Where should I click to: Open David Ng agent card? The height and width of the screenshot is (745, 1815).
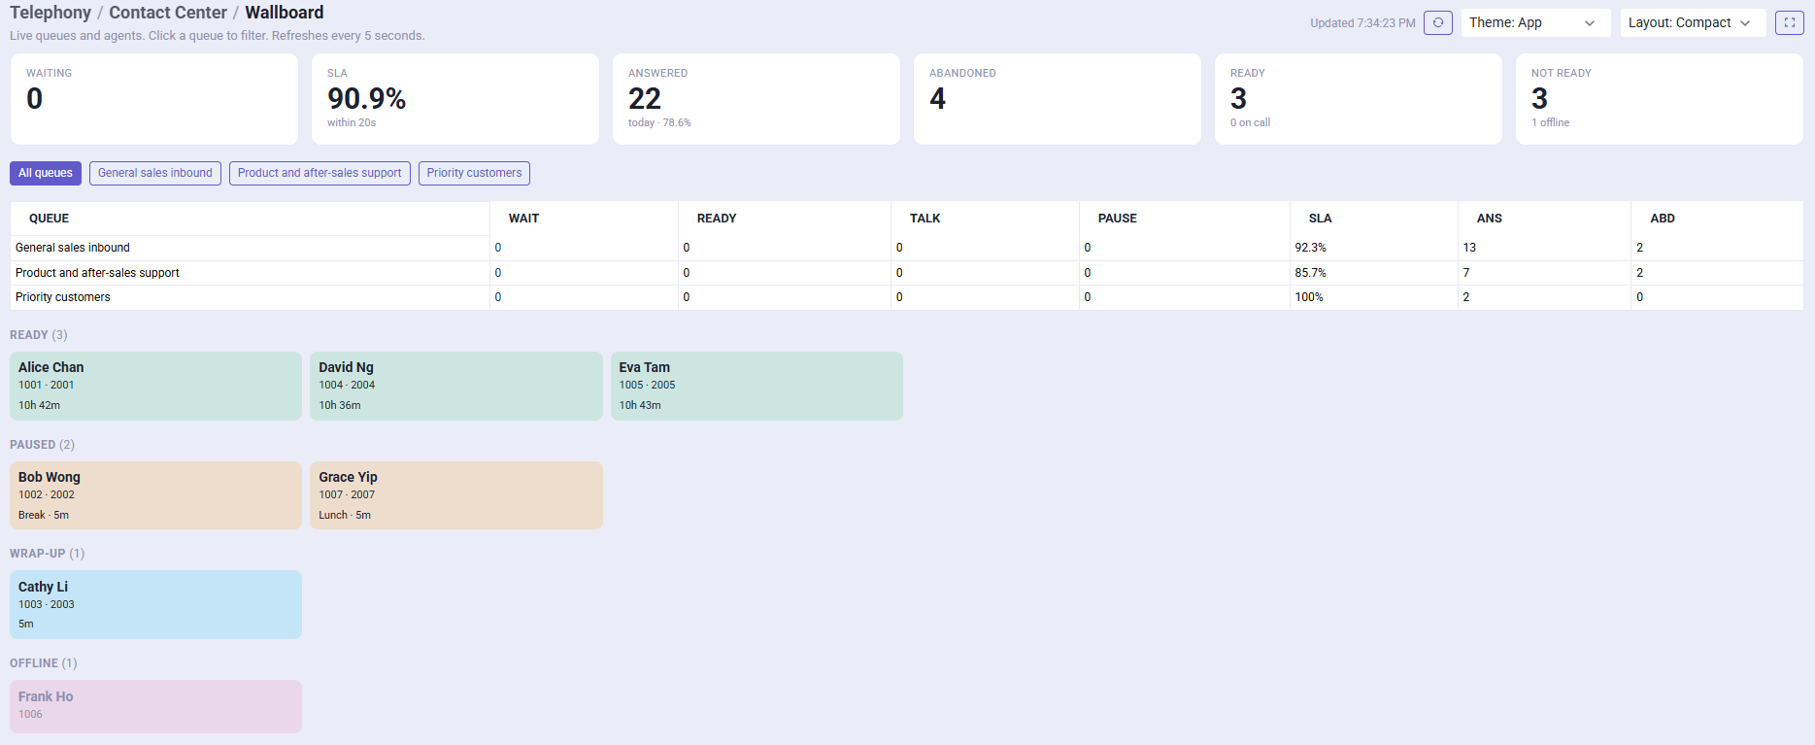[x=456, y=386]
